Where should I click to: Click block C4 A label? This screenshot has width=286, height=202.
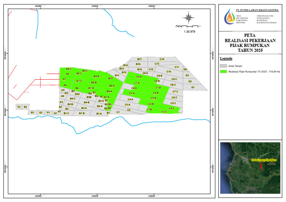130,99
